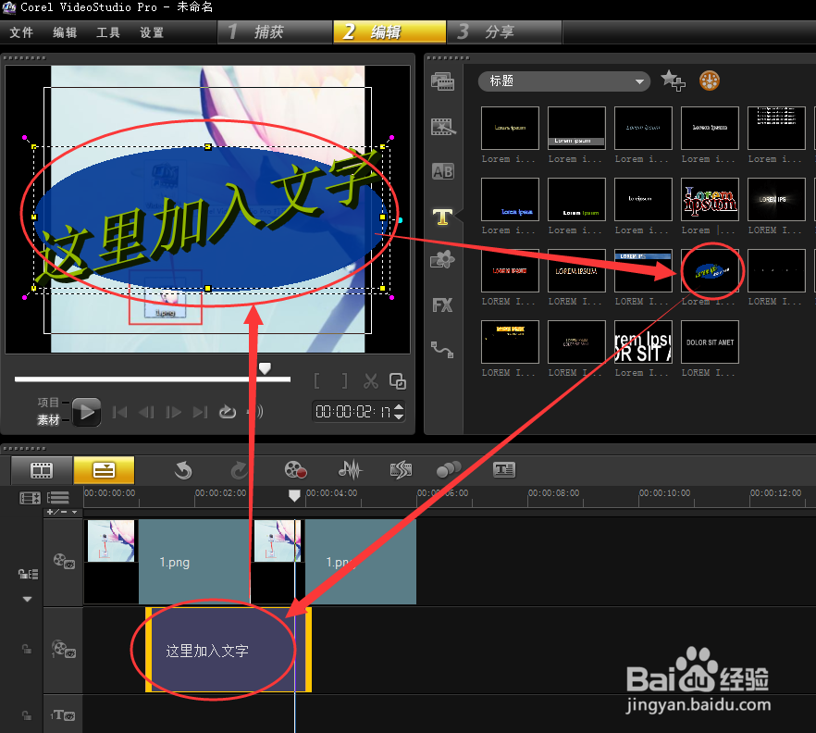Select the blue oval title preset thumbnail
The image size is (816, 733).
tap(710, 270)
